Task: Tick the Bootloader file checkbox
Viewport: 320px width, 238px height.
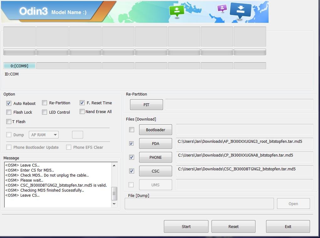Action: (132, 130)
